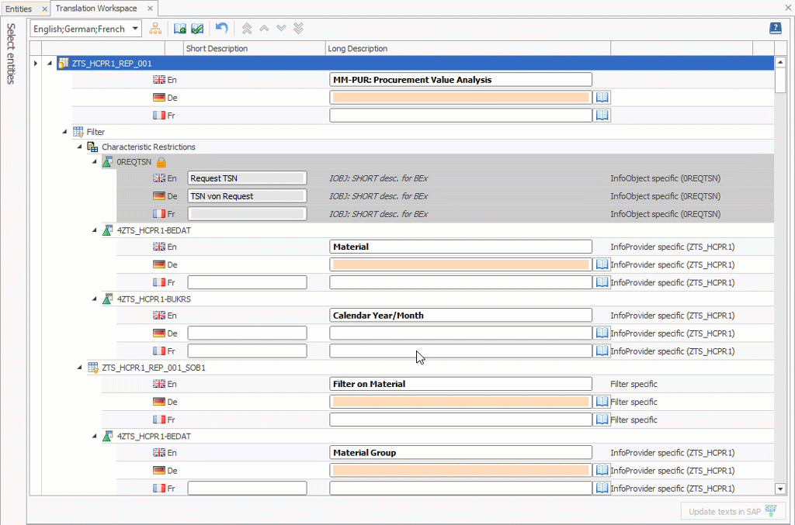
Task: Click French long description field under Calendar Year/Month
Action: [x=460, y=351]
